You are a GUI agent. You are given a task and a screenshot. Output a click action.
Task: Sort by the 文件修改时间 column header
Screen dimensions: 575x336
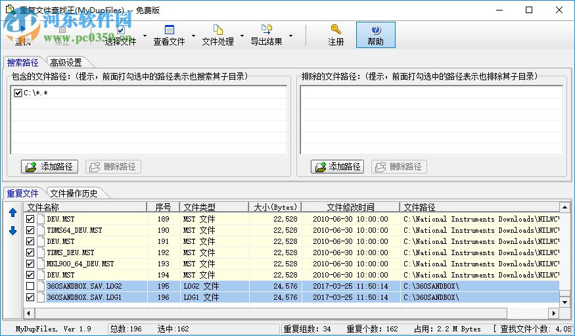click(x=350, y=207)
